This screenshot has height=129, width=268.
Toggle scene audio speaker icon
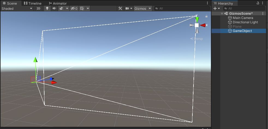(x=54, y=8)
